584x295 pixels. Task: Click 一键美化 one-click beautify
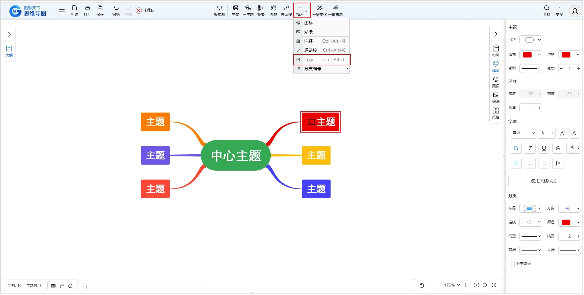coord(320,11)
